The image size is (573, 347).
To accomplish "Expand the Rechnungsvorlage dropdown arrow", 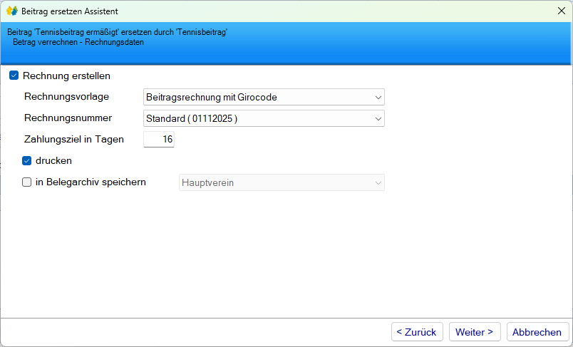I will click(x=378, y=98).
